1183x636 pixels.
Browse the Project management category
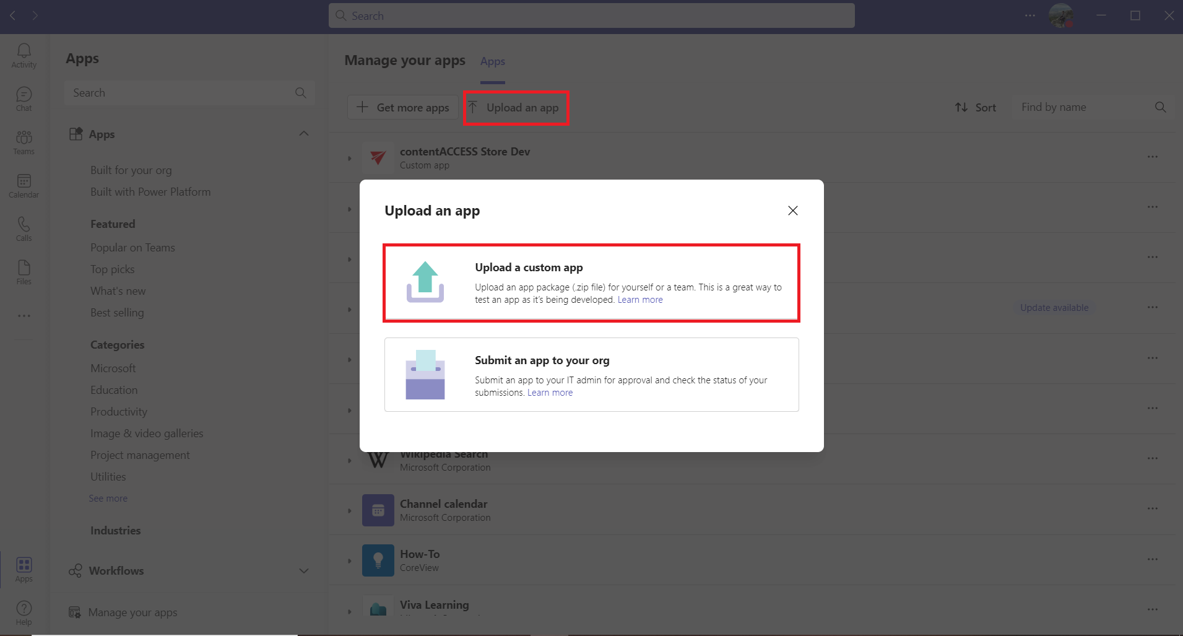coord(140,455)
